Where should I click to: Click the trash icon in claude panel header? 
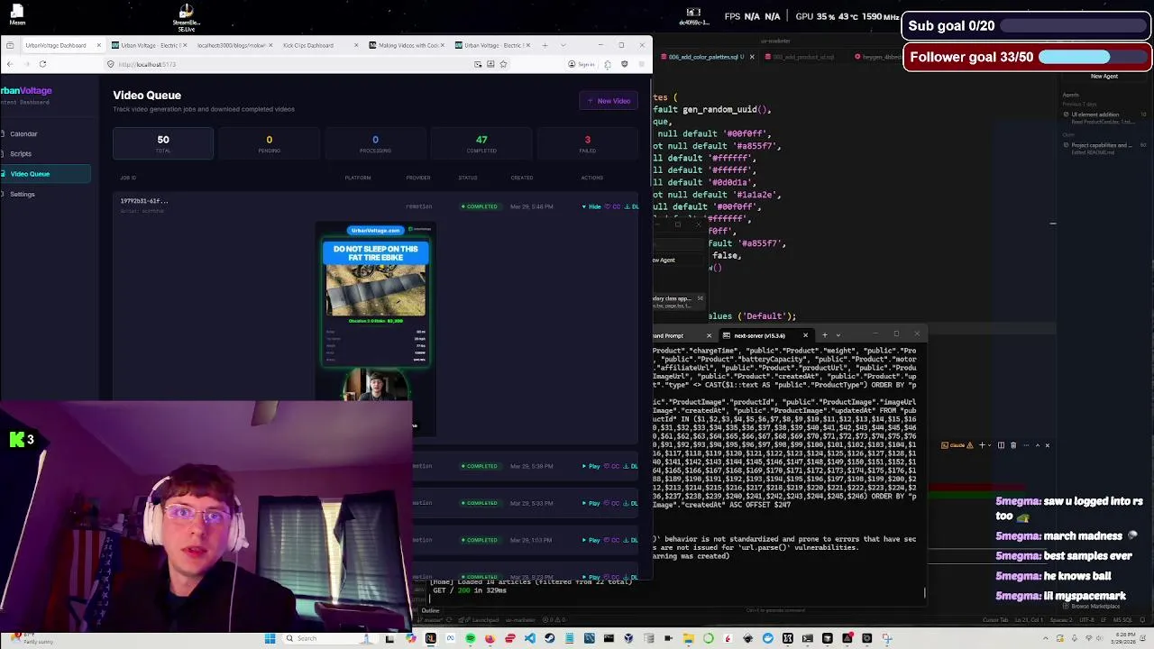pyautogui.click(x=1012, y=444)
